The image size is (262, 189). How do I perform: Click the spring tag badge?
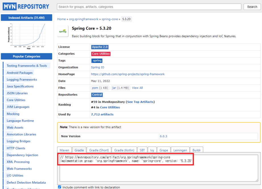(97, 61)
